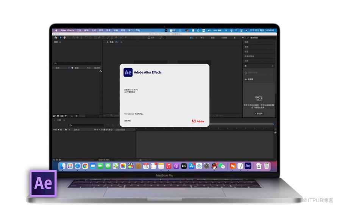
Task: Open App Store from the Dock
Action: point(191,166)
